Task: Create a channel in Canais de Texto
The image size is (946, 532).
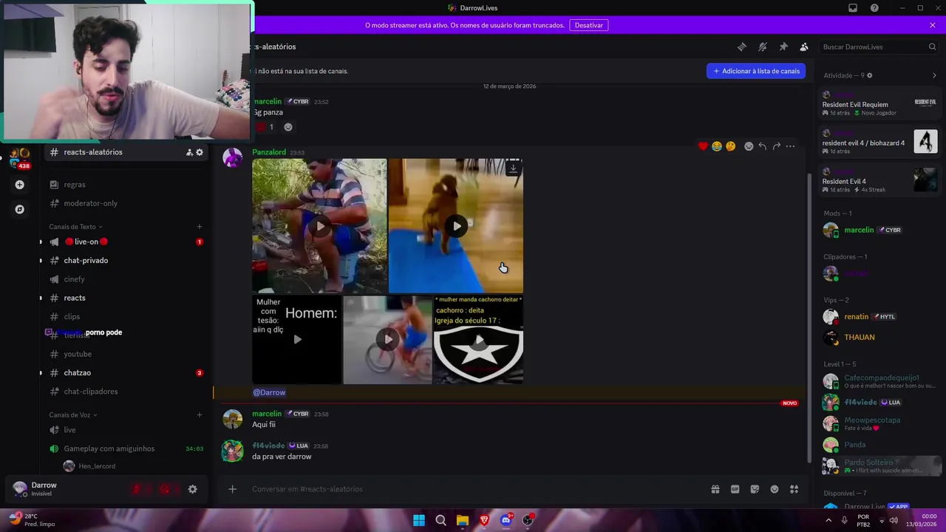Action: [x=200, y=227]
